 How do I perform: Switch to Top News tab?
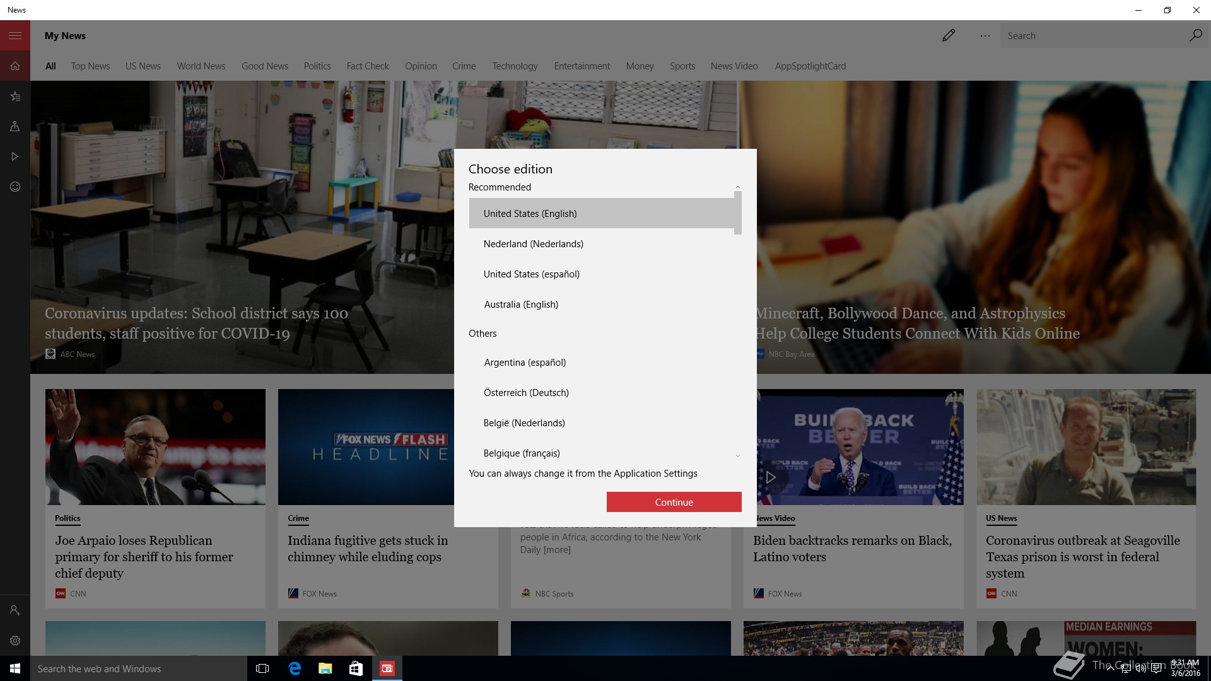click(90, 66)
